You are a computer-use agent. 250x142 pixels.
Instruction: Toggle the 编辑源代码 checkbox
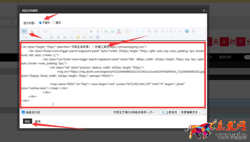23,112
